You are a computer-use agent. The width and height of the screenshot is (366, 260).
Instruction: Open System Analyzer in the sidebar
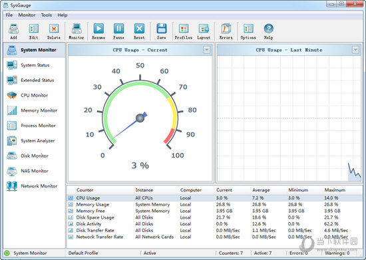[35, 141]
